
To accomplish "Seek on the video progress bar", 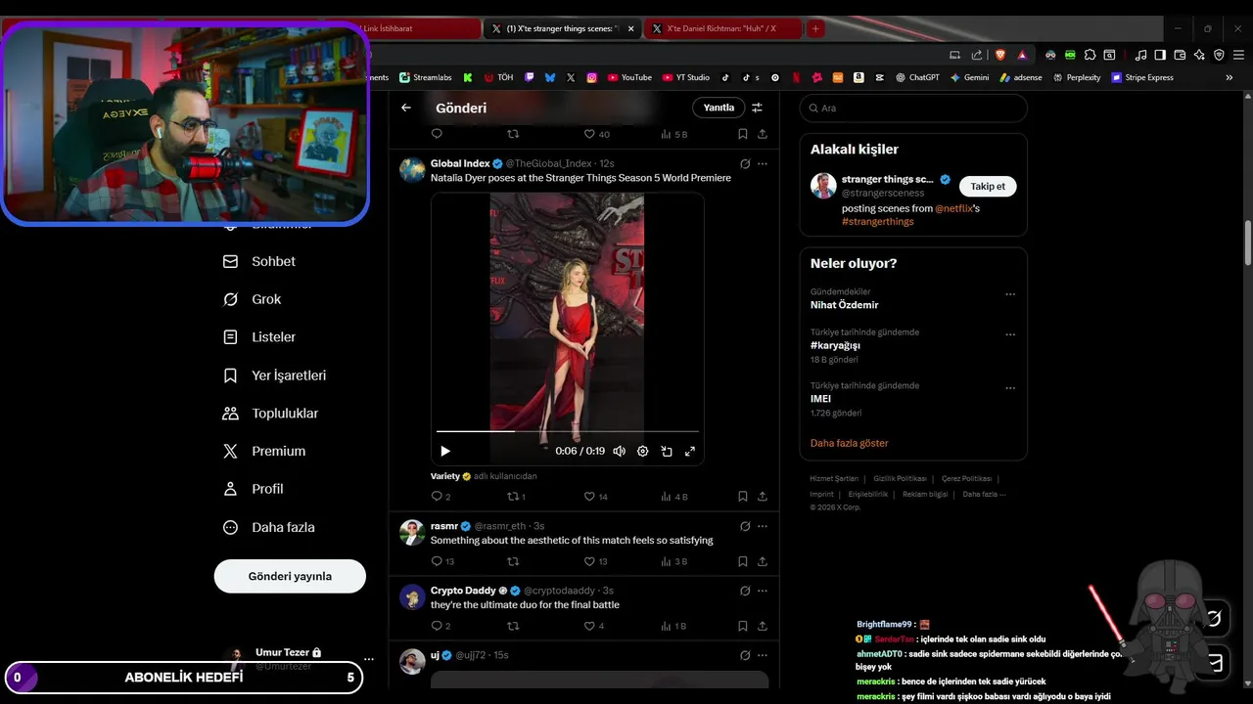I will [568, 430].
